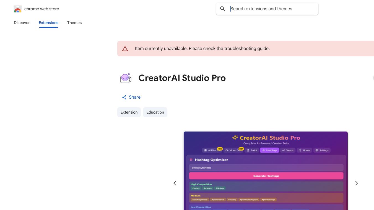The image size is (374, 210).
Task: Focus the Search extensions and themes field
Action: point(267,9)
